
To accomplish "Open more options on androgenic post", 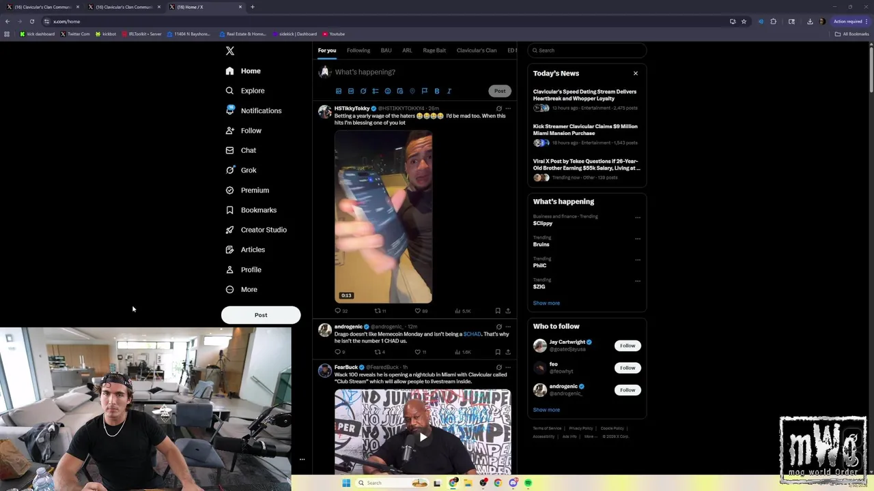I will click(x=508, y=327).
